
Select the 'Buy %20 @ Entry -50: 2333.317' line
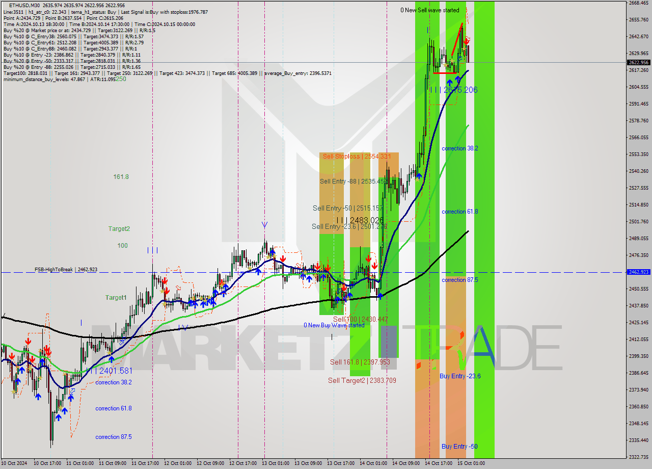tap(72, 61)
